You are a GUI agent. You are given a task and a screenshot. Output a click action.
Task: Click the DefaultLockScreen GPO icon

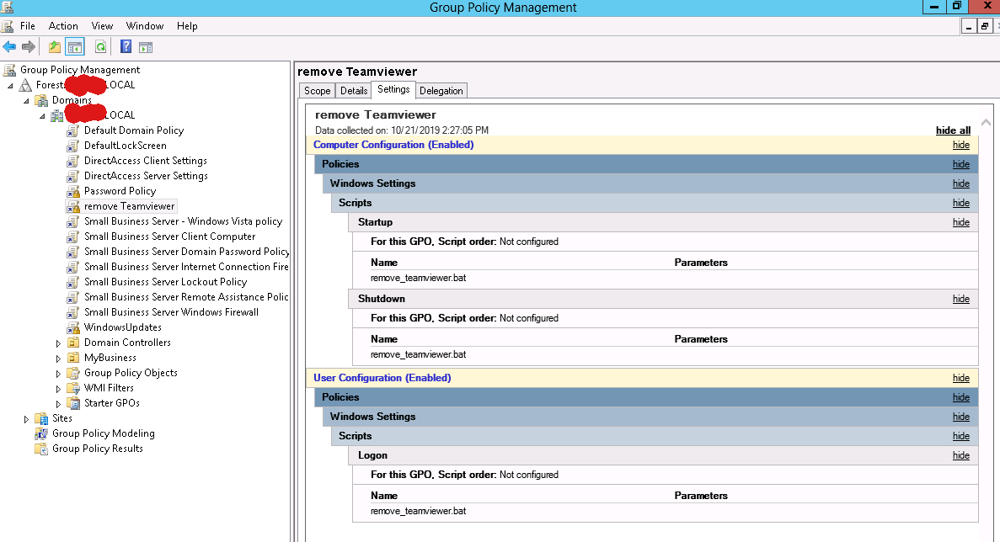click(x=73, y=146)
